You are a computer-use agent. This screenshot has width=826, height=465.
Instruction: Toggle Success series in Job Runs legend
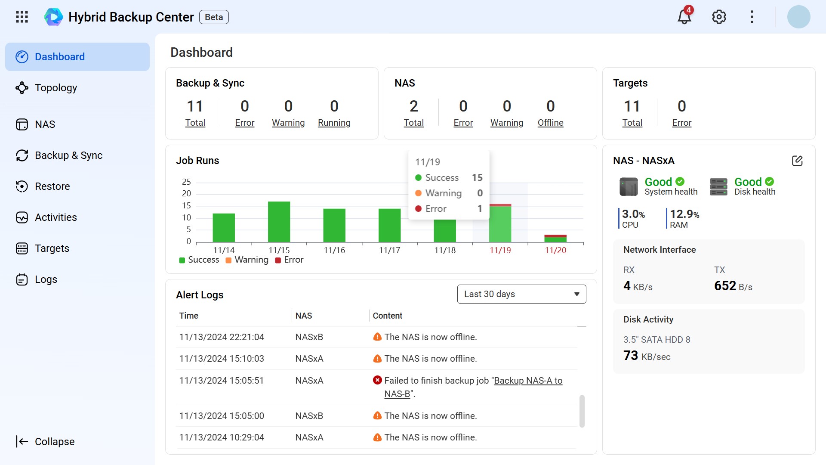click(x=199, y=260)
